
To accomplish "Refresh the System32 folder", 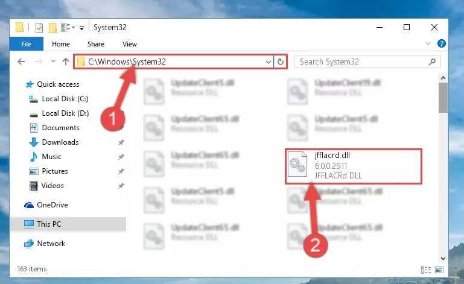I will [280, 62].
